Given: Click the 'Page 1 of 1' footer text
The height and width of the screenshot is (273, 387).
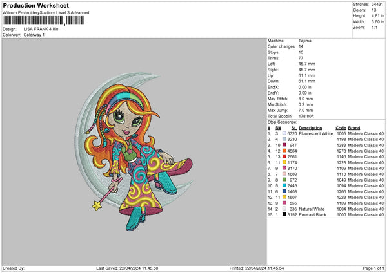Looking at the screenshot, I should click(373, 268).
